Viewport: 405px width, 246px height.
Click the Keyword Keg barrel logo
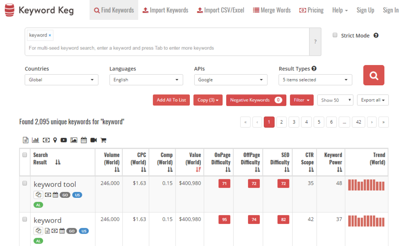pyautogui.click(x=9, y=10)
